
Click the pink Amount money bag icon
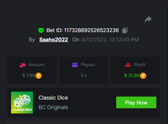pyautogui.click(x=22, y=65)
